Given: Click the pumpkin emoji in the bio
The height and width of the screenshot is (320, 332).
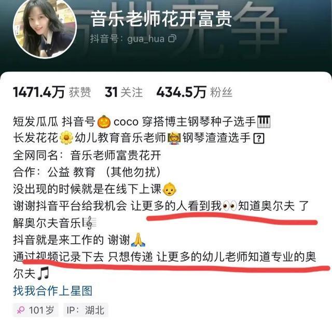Looking at the screenshot, I should (104, 122).
